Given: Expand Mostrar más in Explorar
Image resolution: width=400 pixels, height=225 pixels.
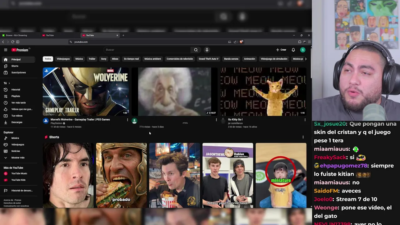Looking at the screenshot, I should tap(19, 157).
